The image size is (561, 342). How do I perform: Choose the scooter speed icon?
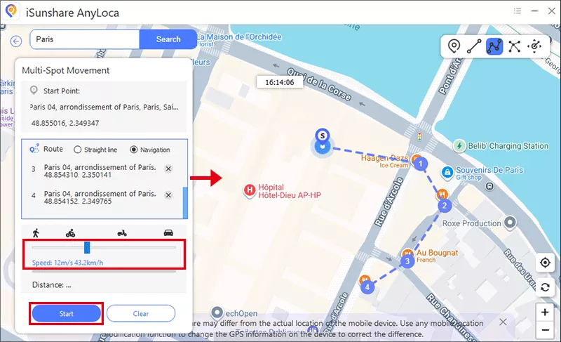pyautogui.click(x=121, y=232)
